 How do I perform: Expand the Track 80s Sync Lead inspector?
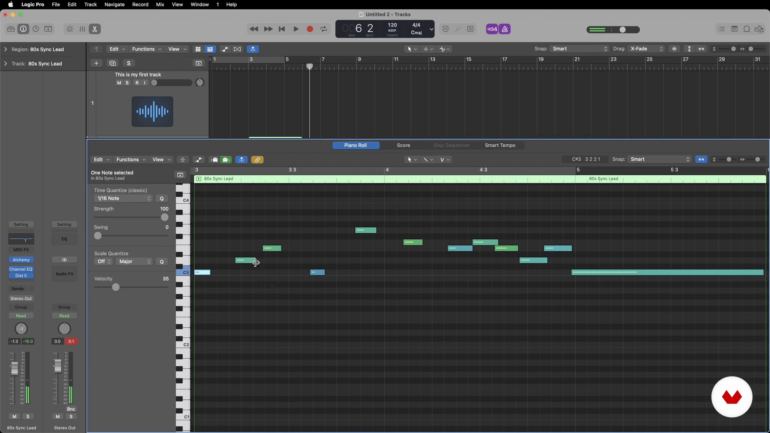pos(6,63)
